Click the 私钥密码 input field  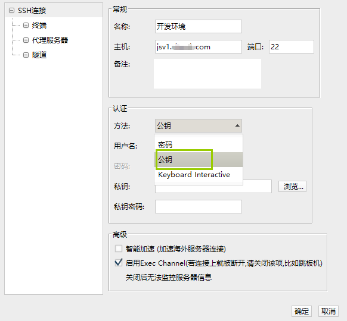(x=199, y=206)
